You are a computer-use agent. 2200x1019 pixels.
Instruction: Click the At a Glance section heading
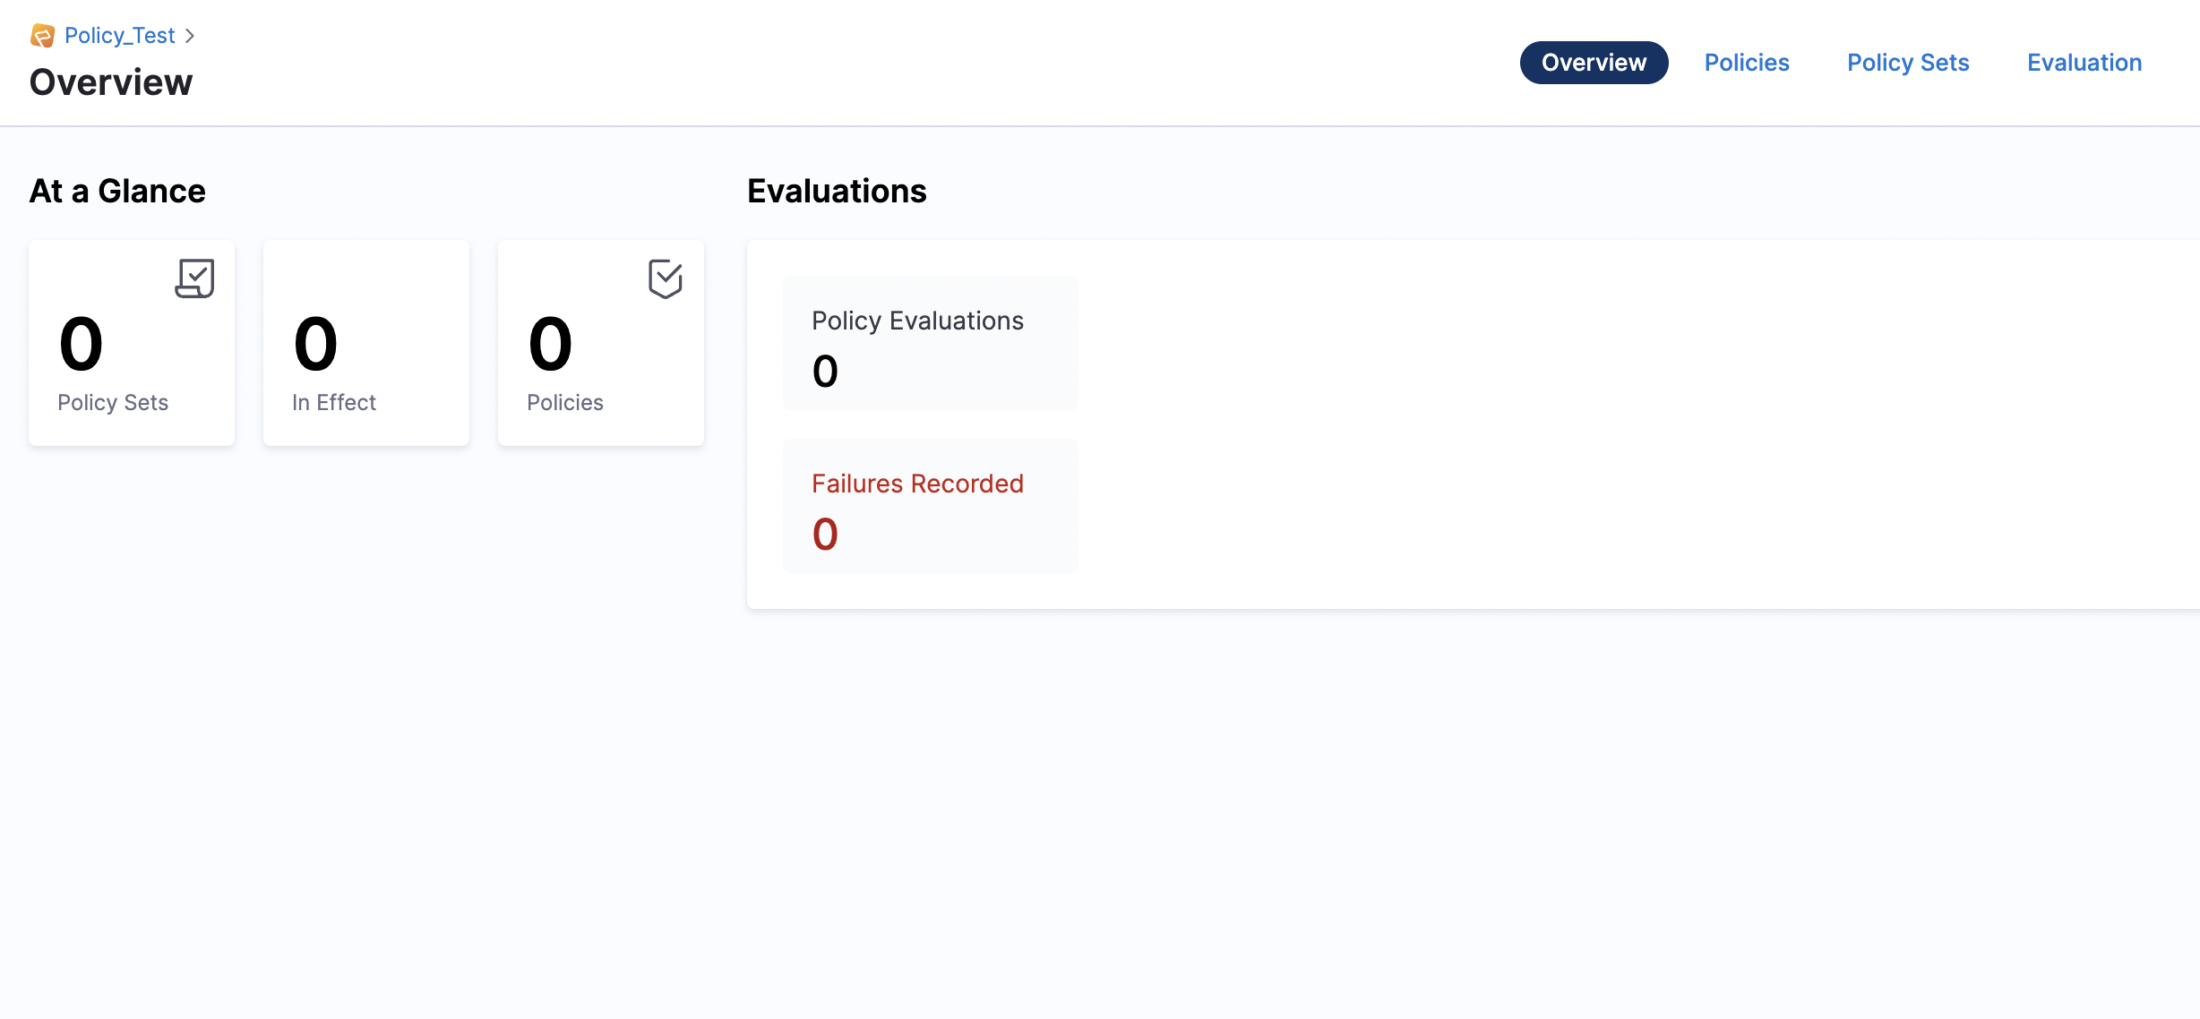coord(117,191)
